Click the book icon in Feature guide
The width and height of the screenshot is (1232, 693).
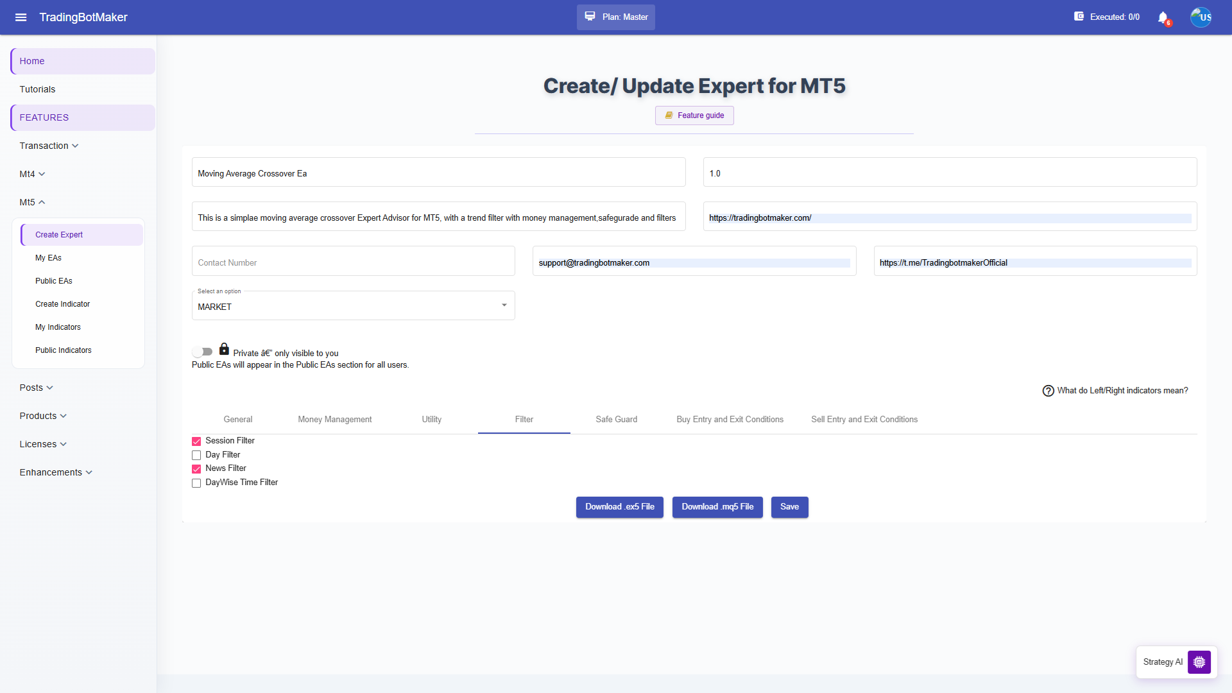point(669,116)
